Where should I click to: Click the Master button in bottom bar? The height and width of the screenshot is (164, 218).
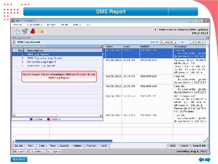click(64, 146)
